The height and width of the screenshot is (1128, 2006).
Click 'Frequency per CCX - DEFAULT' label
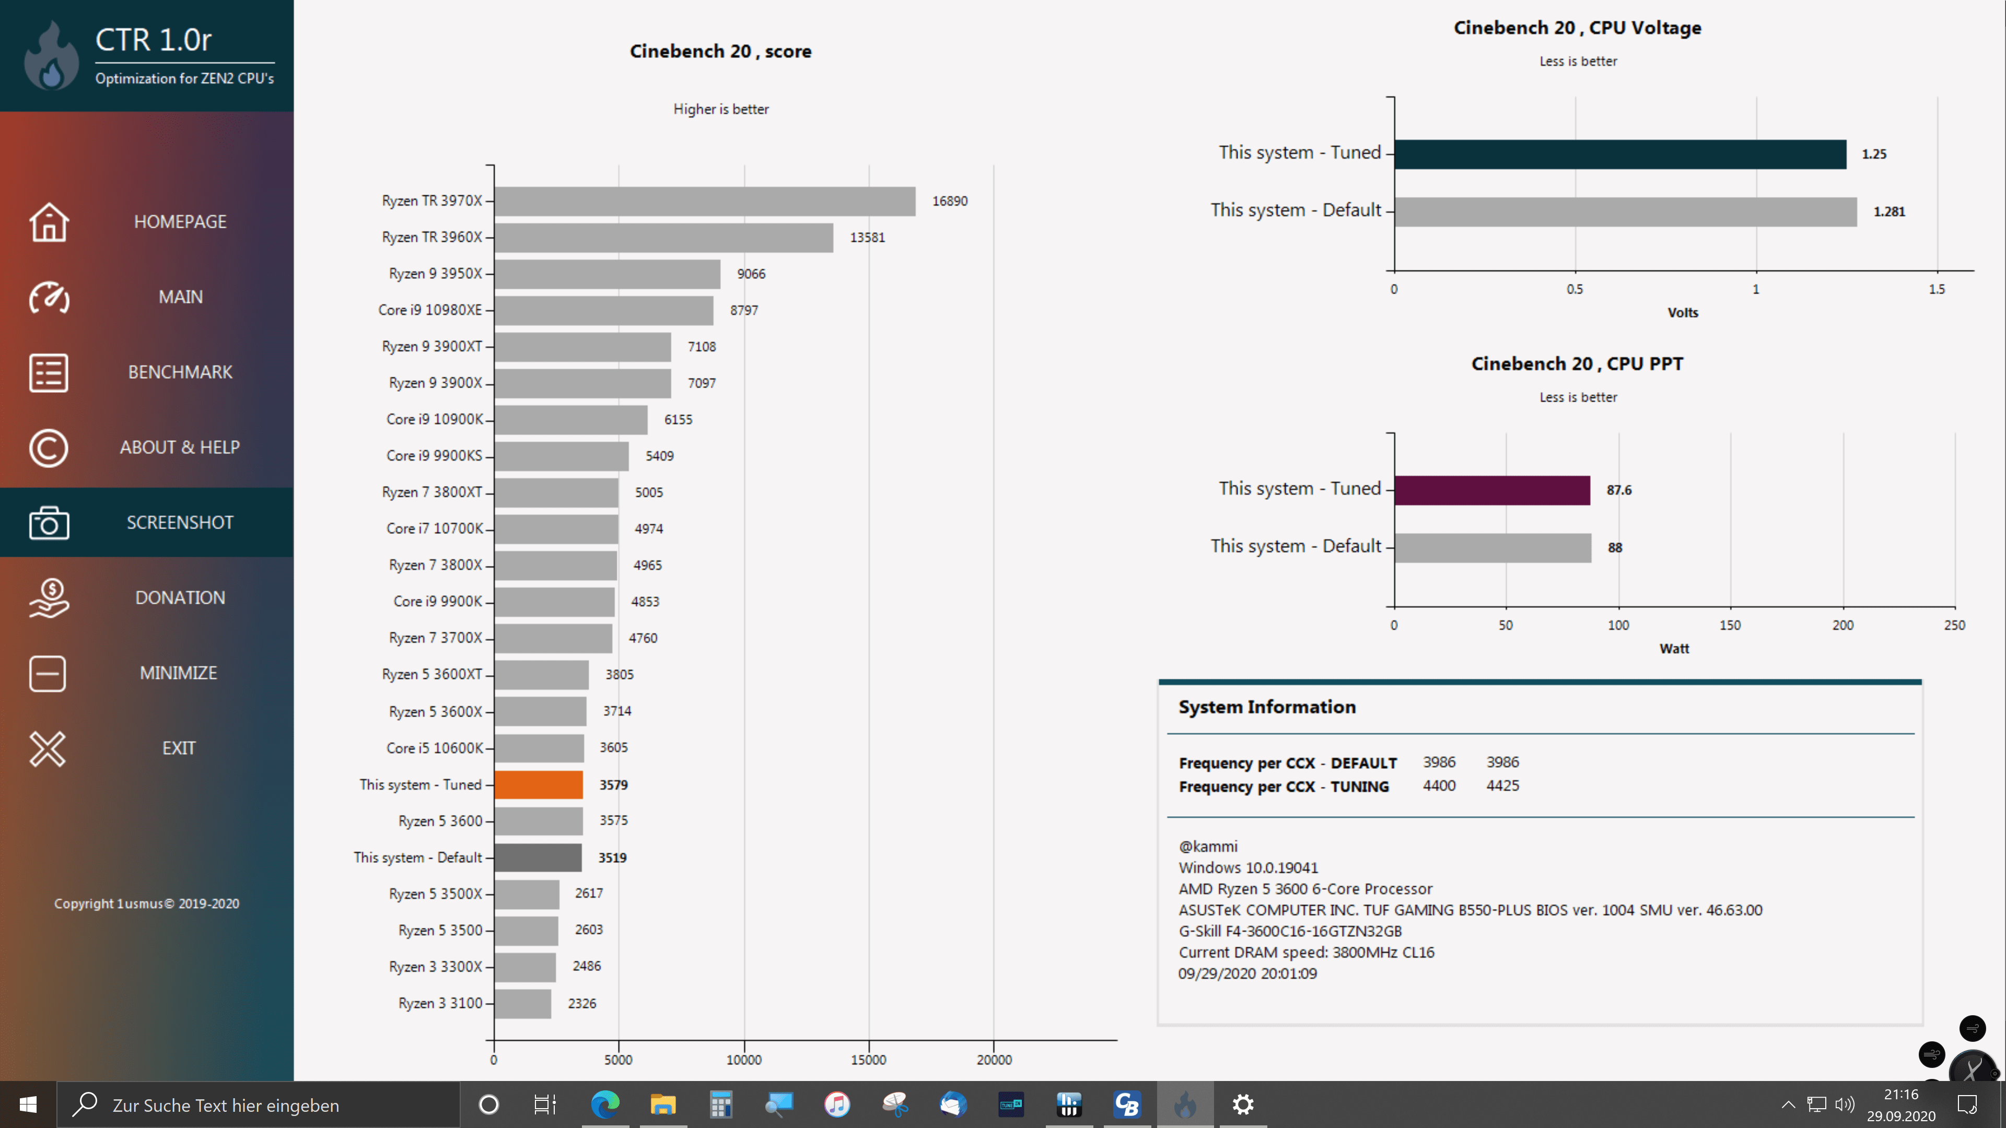pos(1288,763)
